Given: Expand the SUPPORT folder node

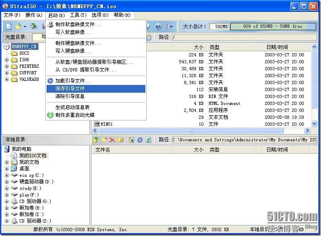Looking at the screenshot, I should coord(7,73).
